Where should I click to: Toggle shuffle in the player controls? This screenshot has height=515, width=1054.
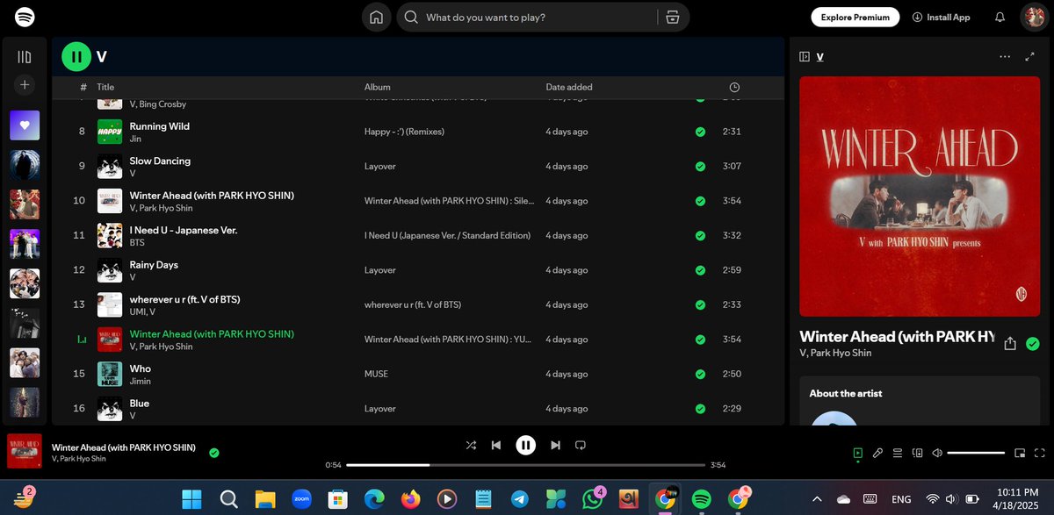(x=471, y=445)
